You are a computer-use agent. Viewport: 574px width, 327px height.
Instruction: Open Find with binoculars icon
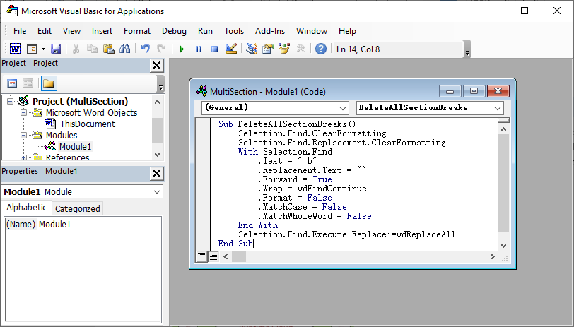click(125, 49)
